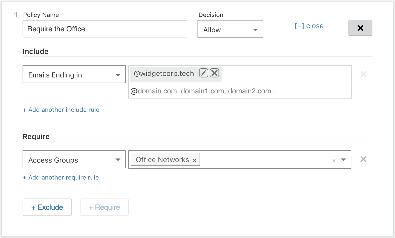Click the Decision label text

(211, 15)
